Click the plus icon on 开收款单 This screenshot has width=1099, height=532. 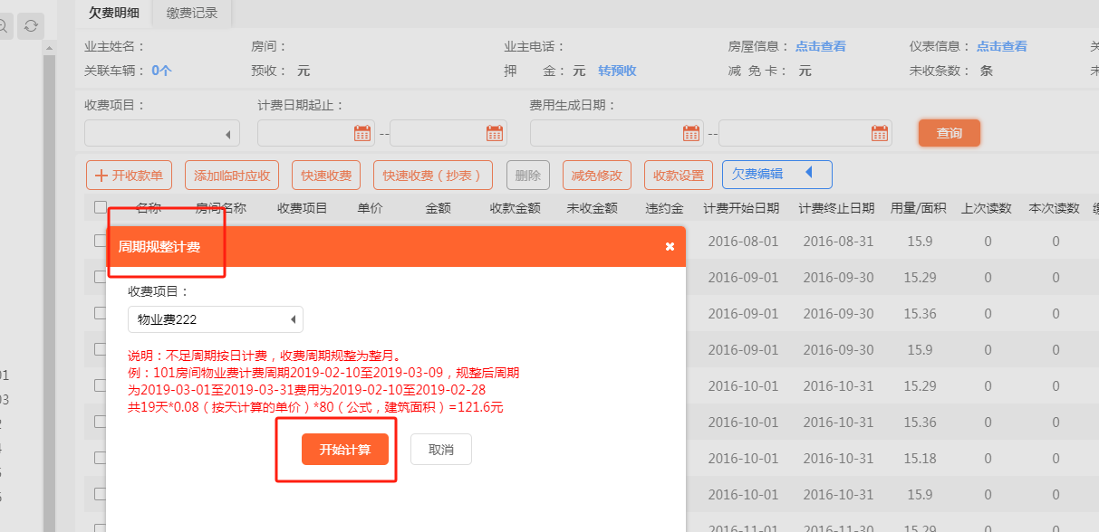click(x=101, y=175)
